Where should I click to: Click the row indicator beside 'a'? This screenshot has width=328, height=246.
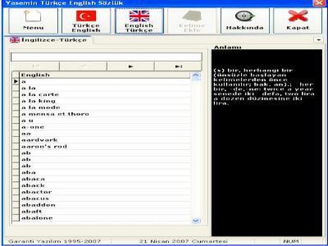(16, 81)
